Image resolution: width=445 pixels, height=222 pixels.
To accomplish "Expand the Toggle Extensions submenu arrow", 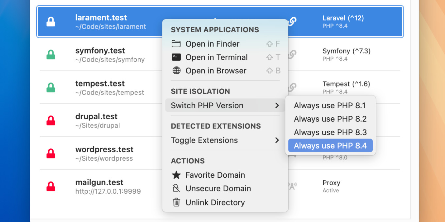I will tap(277, 140).
